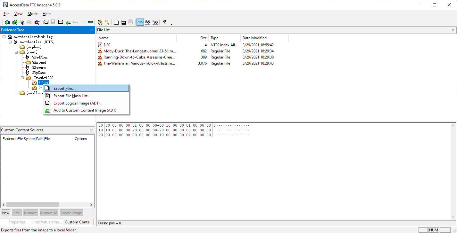Click the Add All Attached Devices icon
The image size is (457, 233).
tap(14, 22)
